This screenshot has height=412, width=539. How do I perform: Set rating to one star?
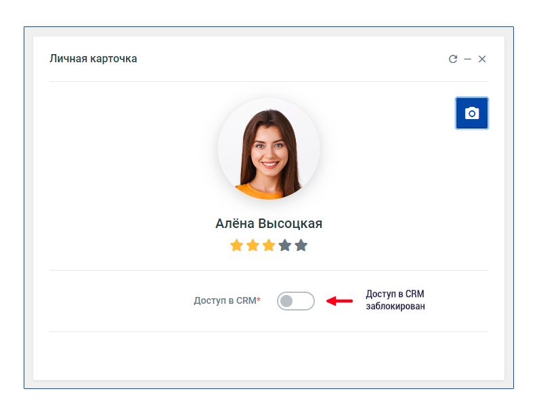(x=236, y=246)
